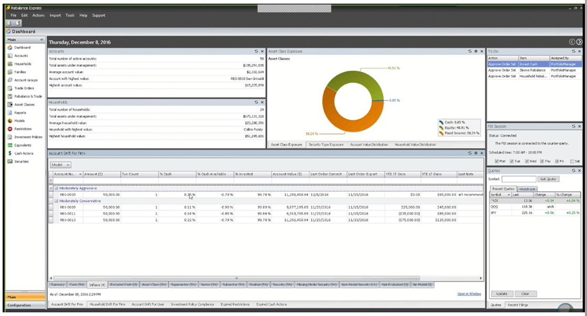Screen dimensions: 587x316
Task: Select the Cash (54) tab
Action: [x=77, y=285]
